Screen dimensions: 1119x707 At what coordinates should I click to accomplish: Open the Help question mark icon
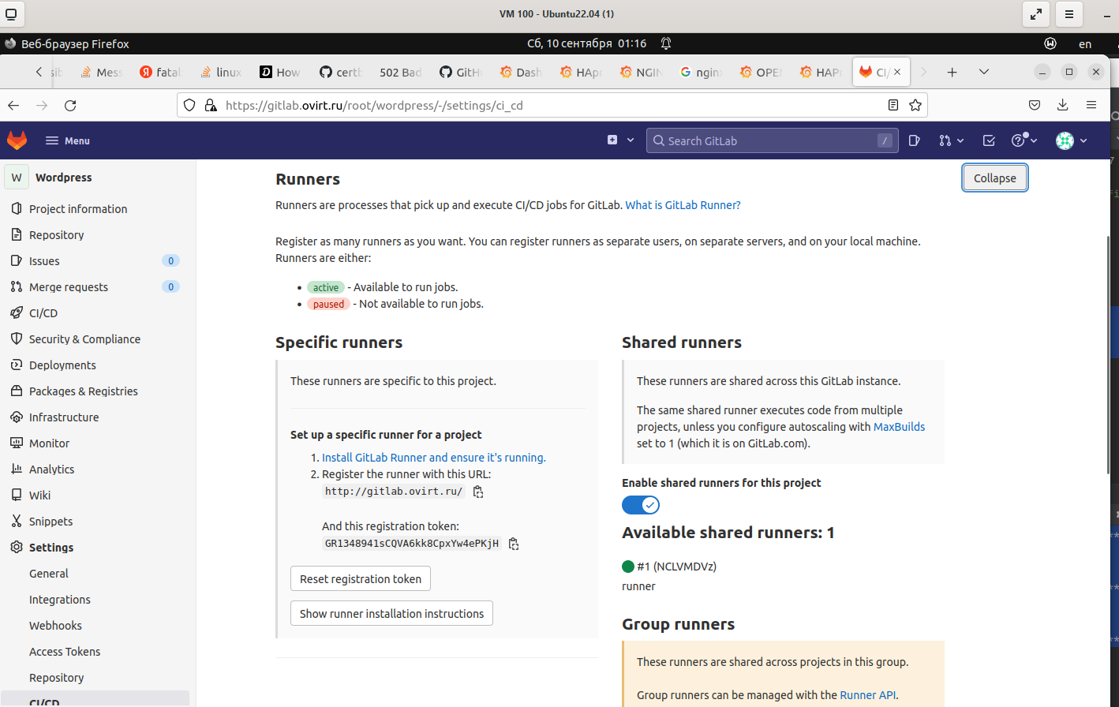point(1019,140)
